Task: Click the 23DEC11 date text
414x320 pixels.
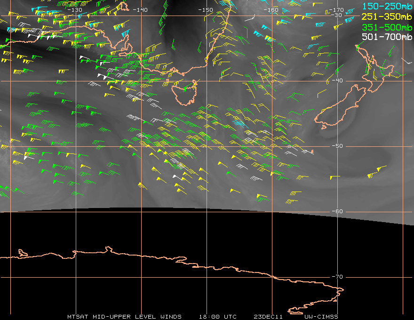Action: tap(268, 317)
